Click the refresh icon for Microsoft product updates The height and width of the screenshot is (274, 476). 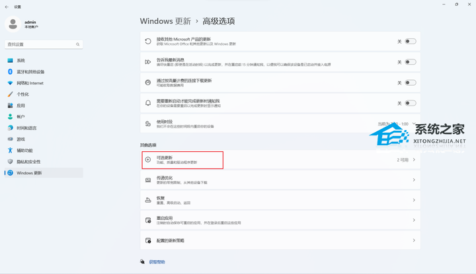point(148,41)
